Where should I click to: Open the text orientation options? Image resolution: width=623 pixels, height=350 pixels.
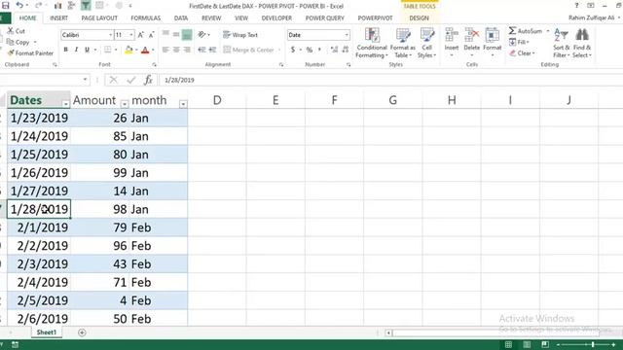203,35
